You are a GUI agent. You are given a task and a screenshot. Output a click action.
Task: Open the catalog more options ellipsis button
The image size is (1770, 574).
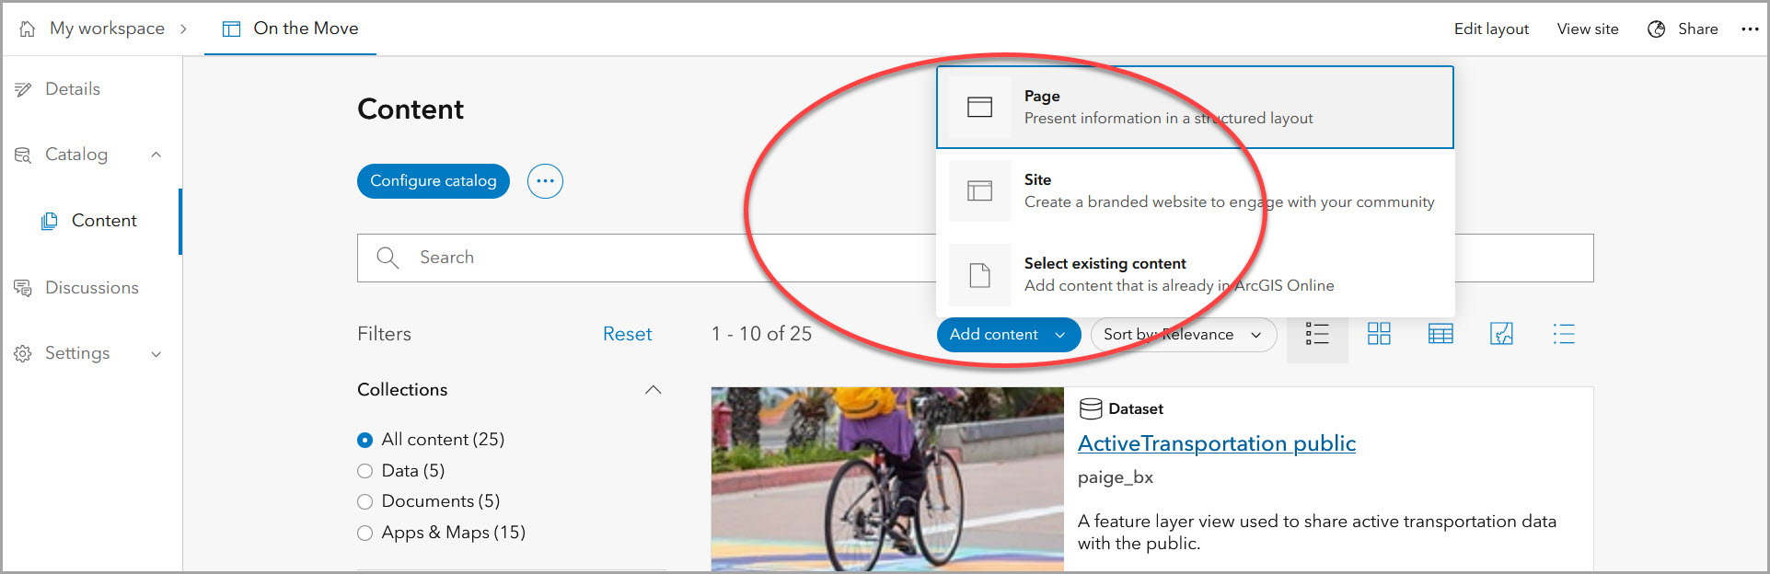545,181
